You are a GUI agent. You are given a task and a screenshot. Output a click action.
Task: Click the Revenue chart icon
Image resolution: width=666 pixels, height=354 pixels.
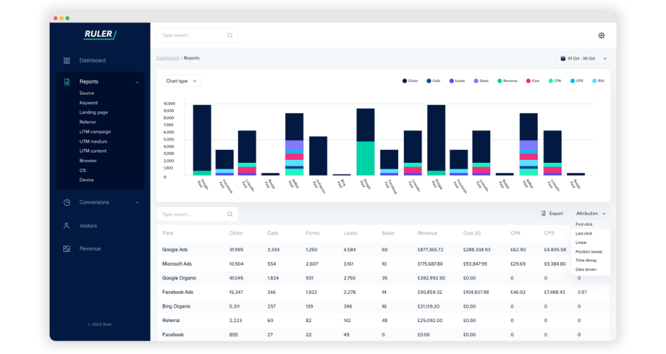coord(67,249)
